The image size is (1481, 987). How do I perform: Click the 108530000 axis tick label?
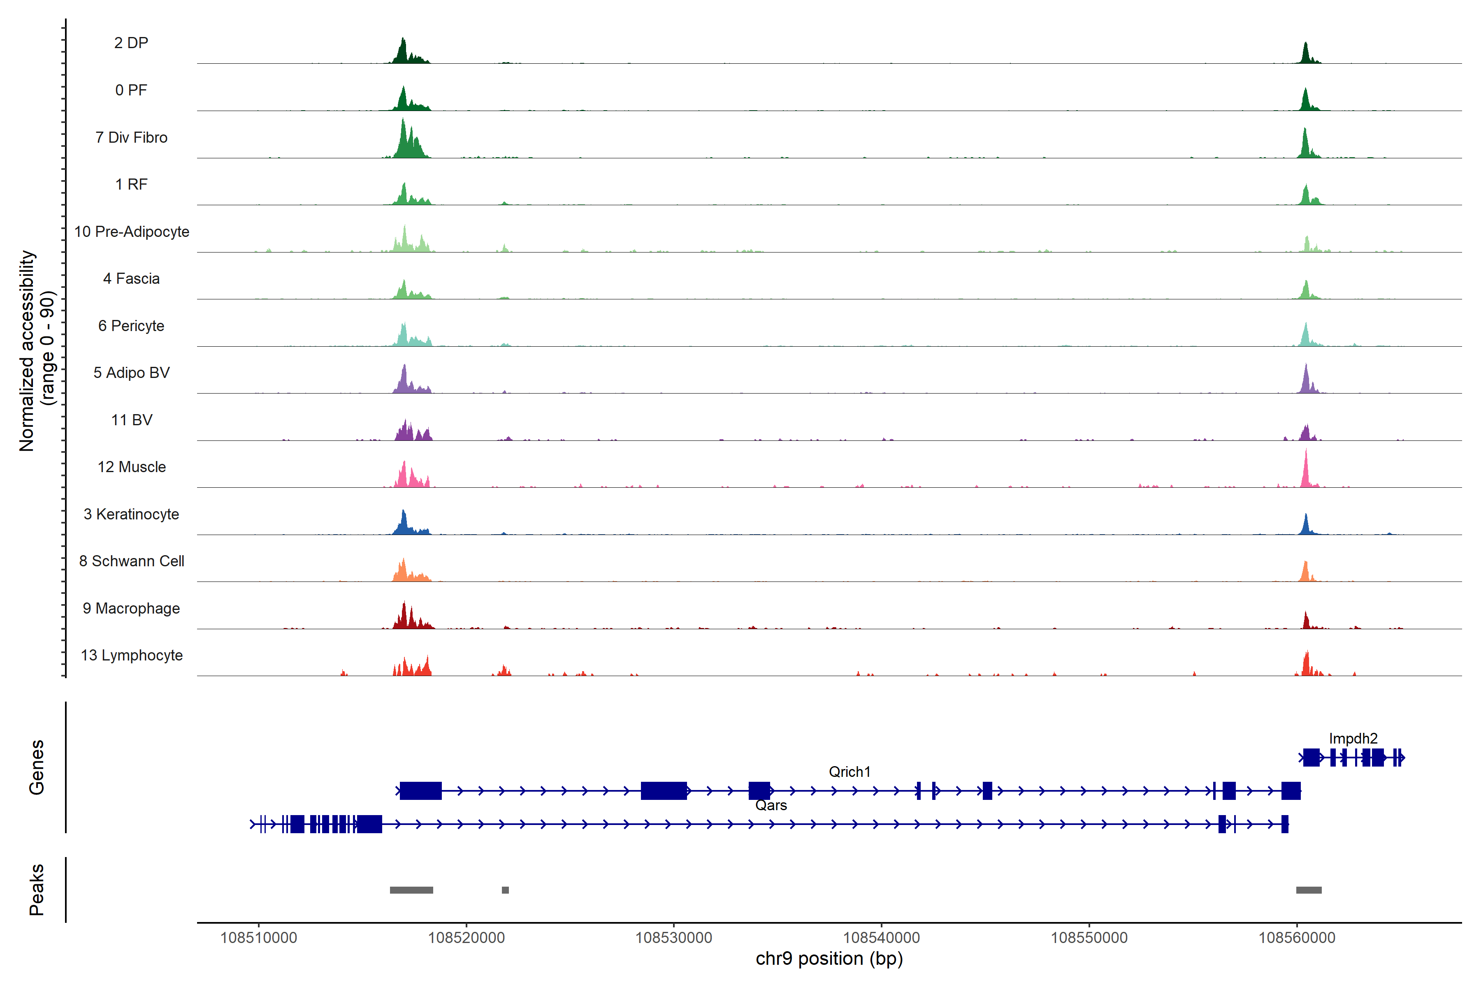click(673, 937)
